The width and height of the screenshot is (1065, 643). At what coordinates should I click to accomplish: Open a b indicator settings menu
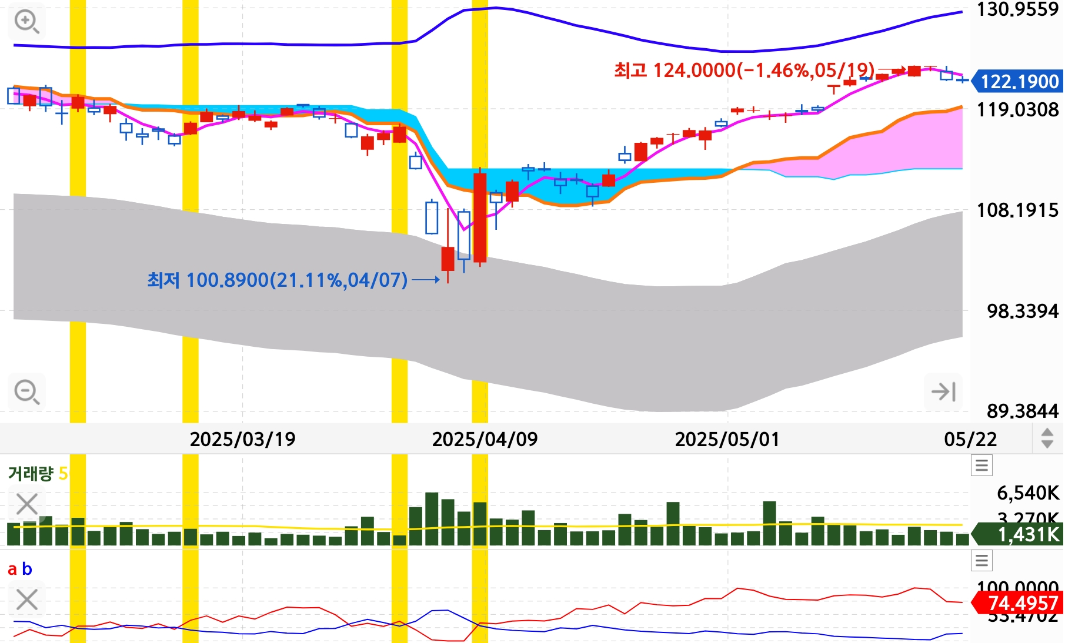tap(981, 560)
